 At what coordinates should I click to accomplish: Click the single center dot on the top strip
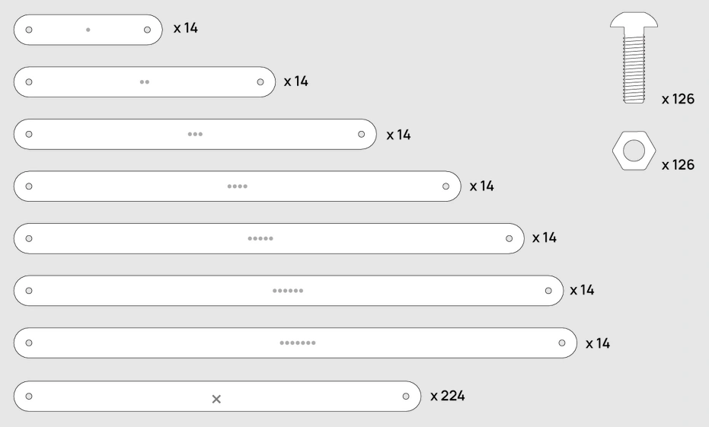click(88, 30)
